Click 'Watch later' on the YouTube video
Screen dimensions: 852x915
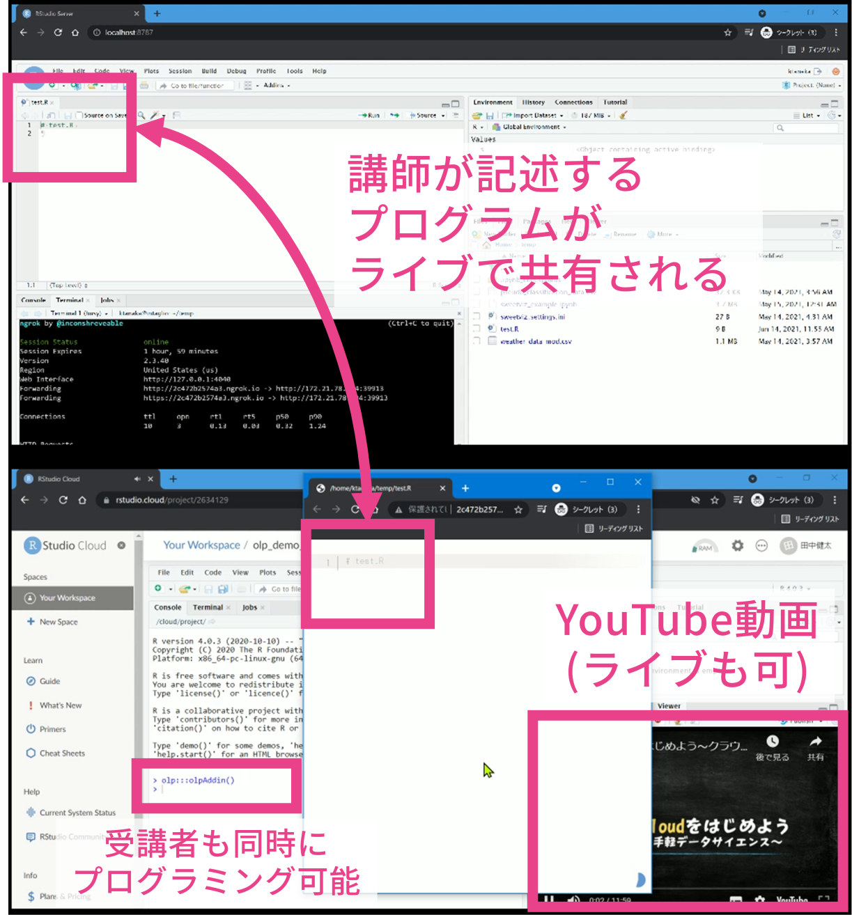pyautogui.click(x=773, y=747)
